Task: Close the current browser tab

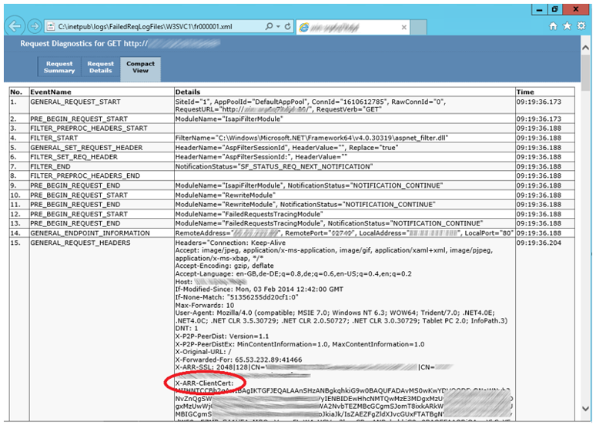Action: (x=404, y=28)
